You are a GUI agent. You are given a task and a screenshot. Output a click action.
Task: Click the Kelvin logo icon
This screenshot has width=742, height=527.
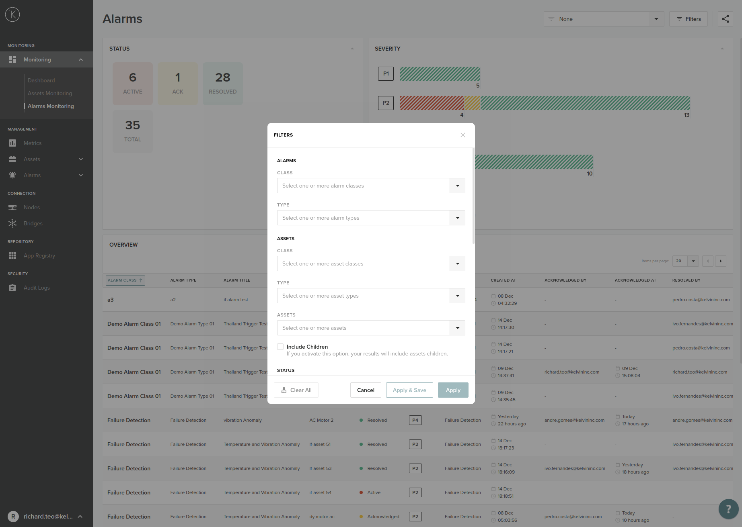click(x=12, y=15)
